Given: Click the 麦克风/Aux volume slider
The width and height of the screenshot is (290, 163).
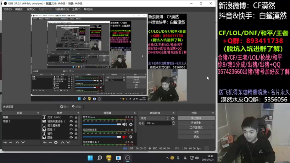Looking at the screenshot, I should coord(102,124).
